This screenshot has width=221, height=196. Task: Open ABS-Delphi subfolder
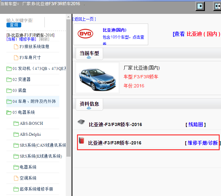[30, 134]
